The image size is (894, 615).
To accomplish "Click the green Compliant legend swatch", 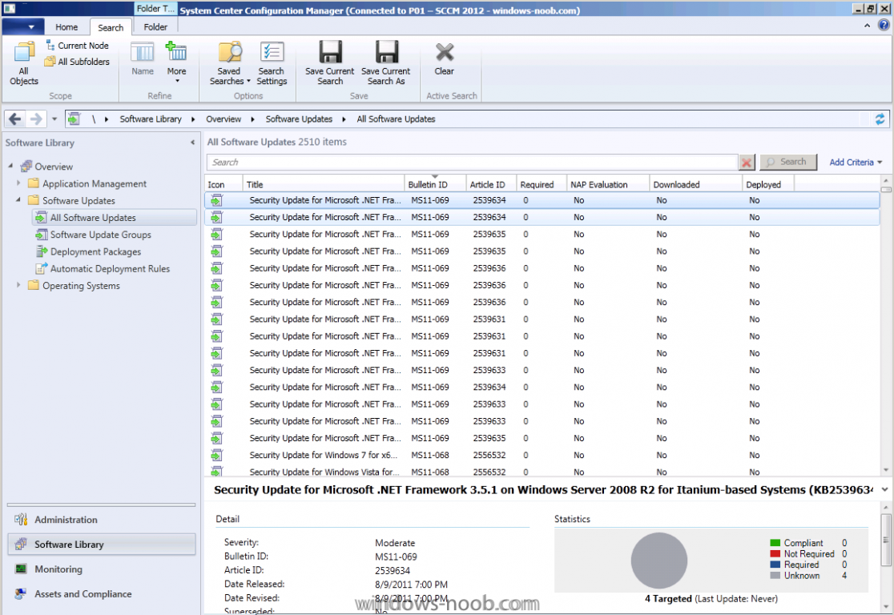I will coord(775,543).
